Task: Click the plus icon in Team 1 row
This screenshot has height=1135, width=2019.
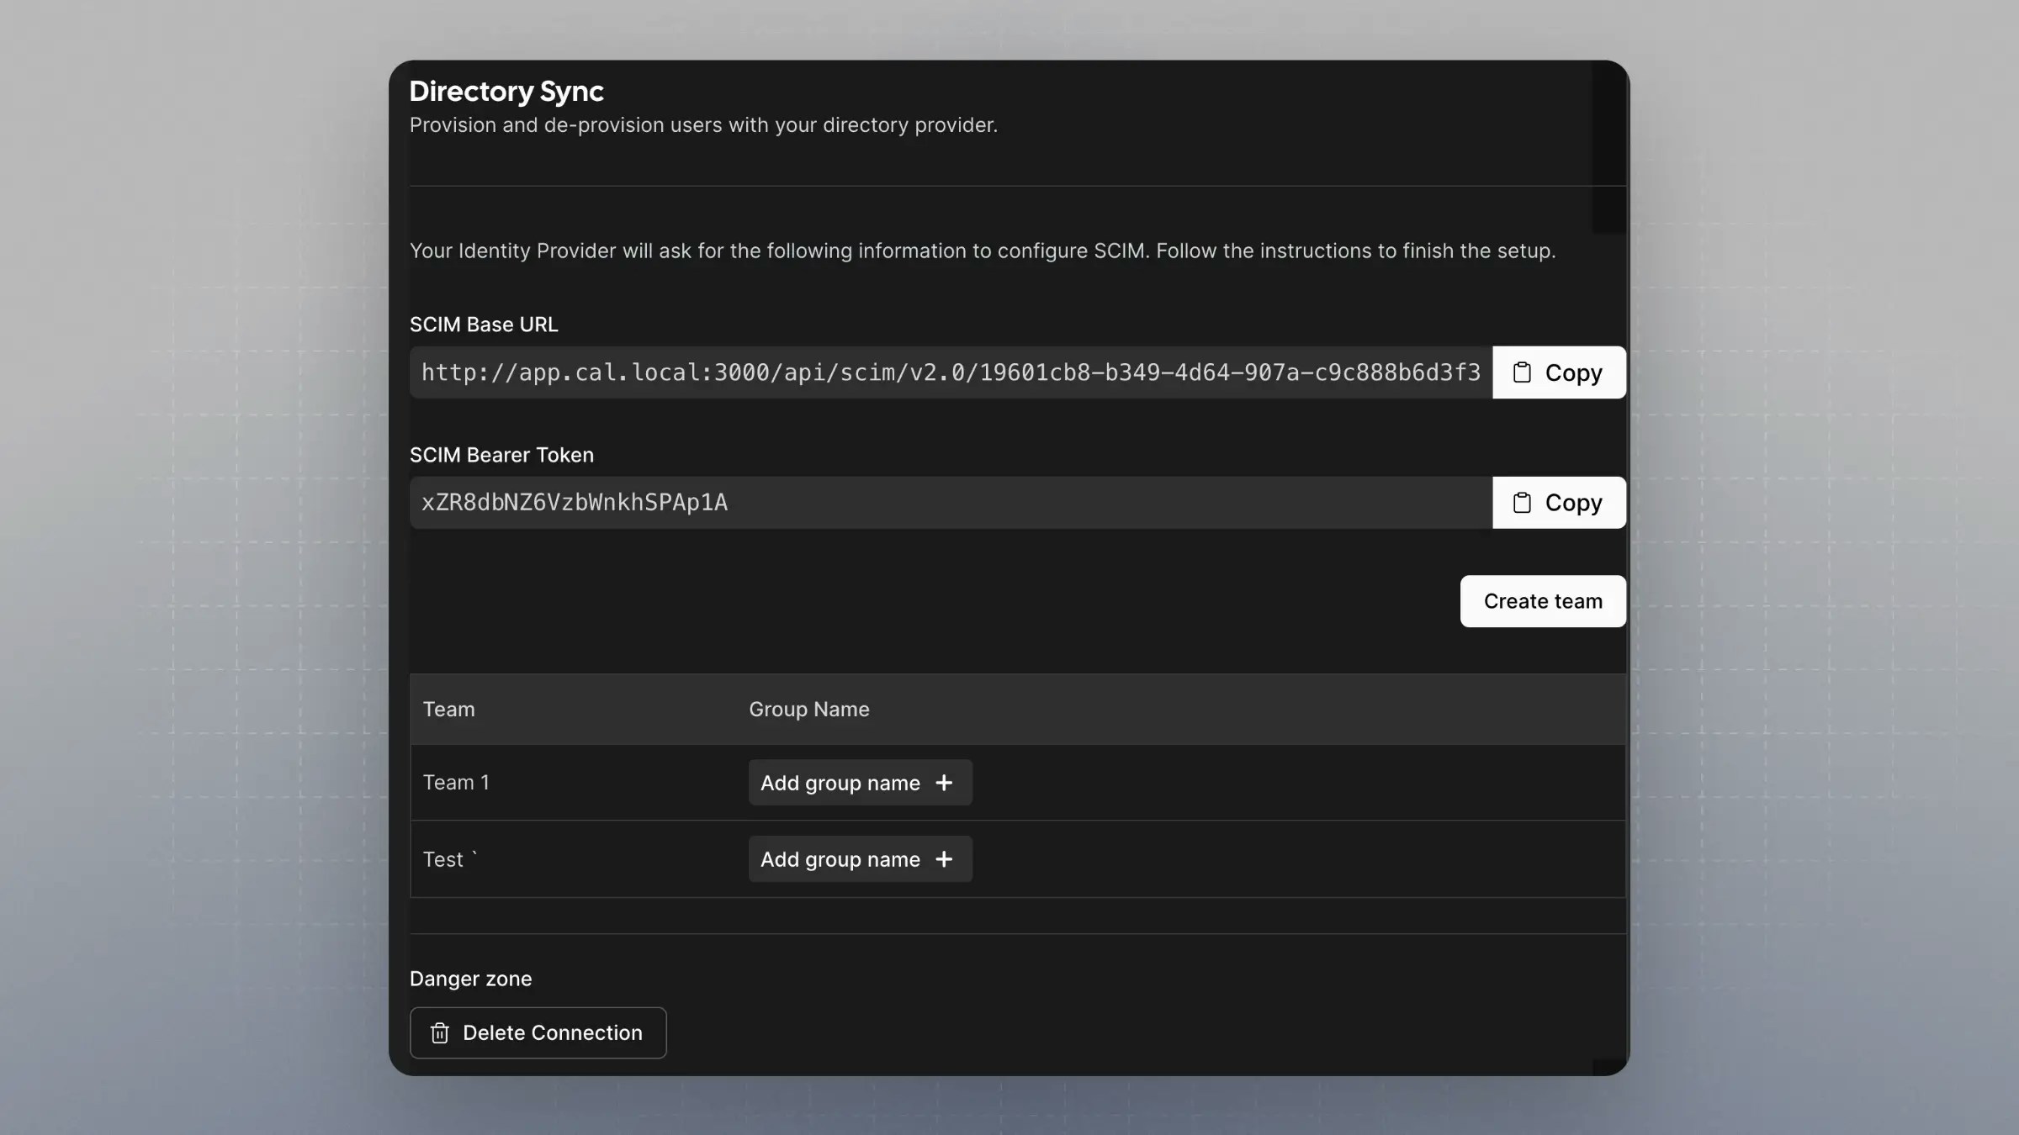Action: pyautogui.click(x=944, y=783)
